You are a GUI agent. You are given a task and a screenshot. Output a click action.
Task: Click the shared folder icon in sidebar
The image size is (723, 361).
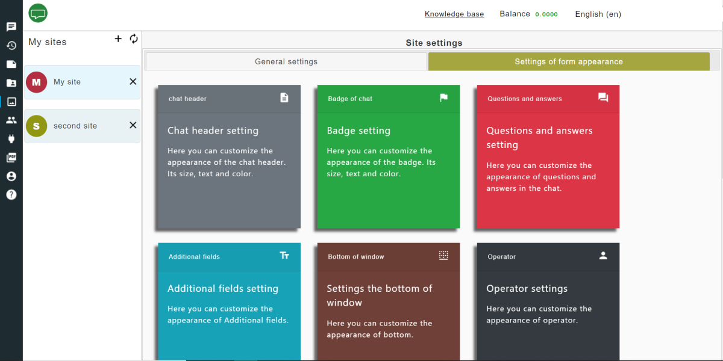(x=11, y=83)
